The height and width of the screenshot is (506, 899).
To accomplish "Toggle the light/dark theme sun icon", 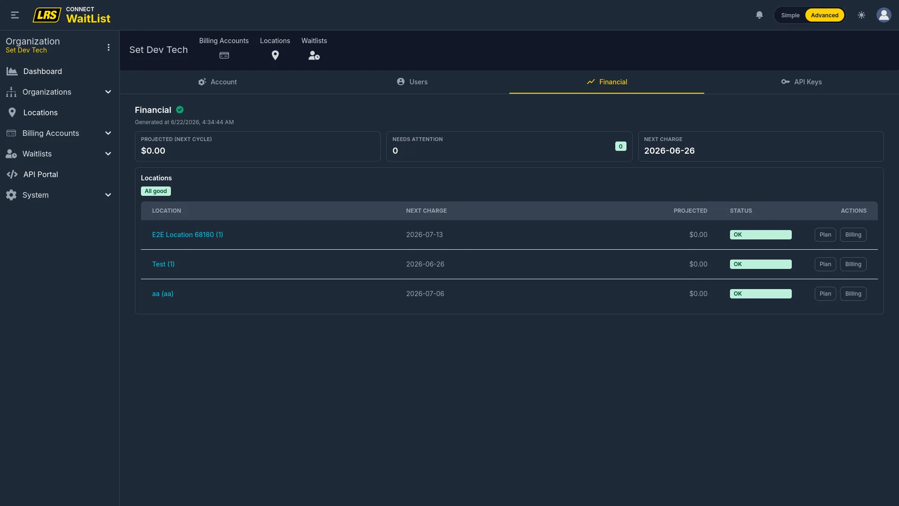I will 862,15.
